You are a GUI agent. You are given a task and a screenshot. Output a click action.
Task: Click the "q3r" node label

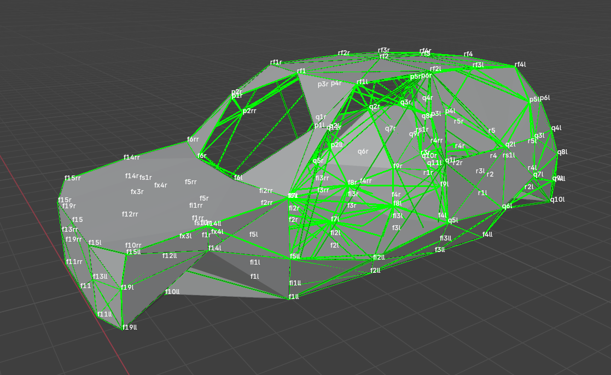[406, 102]
